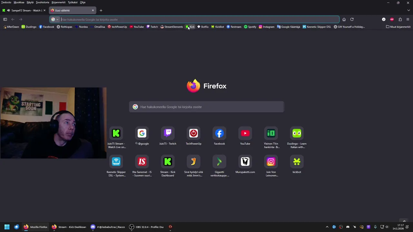Expand the search engine selector in address bar

55,19
